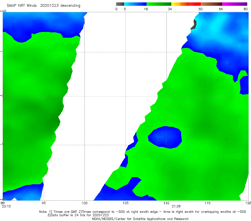
Task: Click the longitude label '100'
Action: pos(84,203)
